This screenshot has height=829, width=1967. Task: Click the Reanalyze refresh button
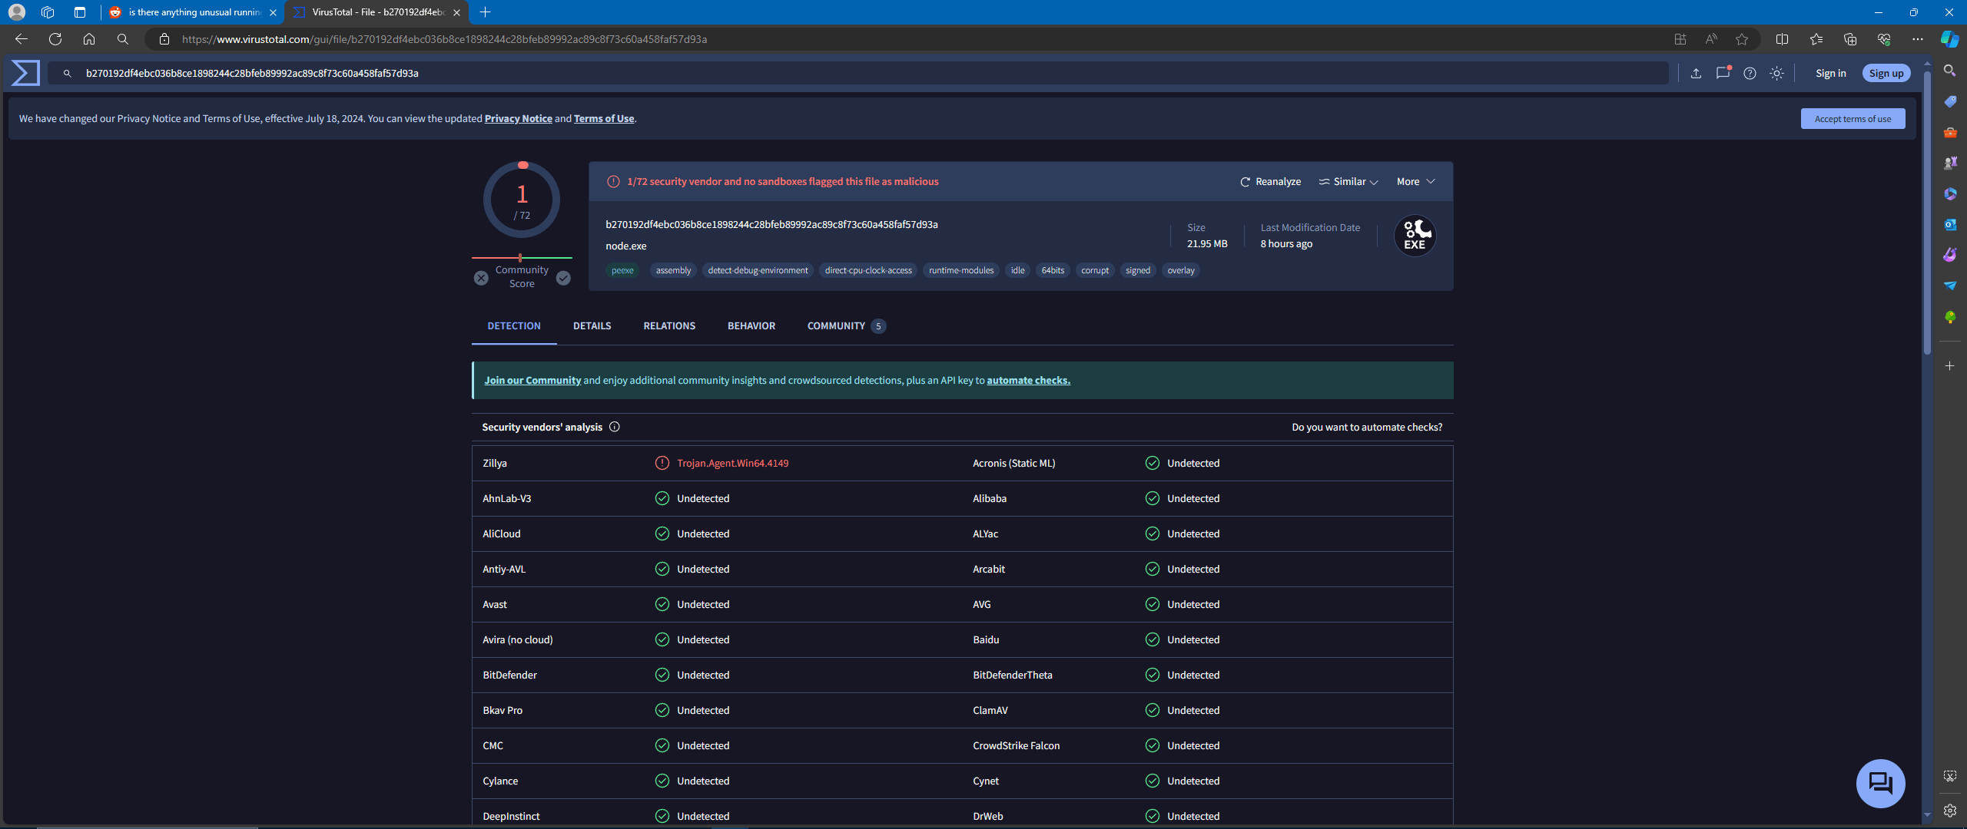1270,182
